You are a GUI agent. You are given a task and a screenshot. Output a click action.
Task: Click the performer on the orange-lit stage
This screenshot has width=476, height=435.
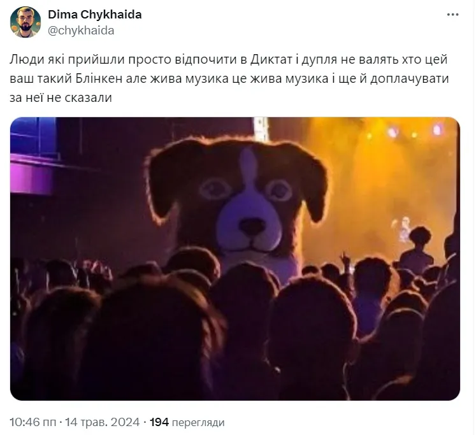(x=403, y=228)
